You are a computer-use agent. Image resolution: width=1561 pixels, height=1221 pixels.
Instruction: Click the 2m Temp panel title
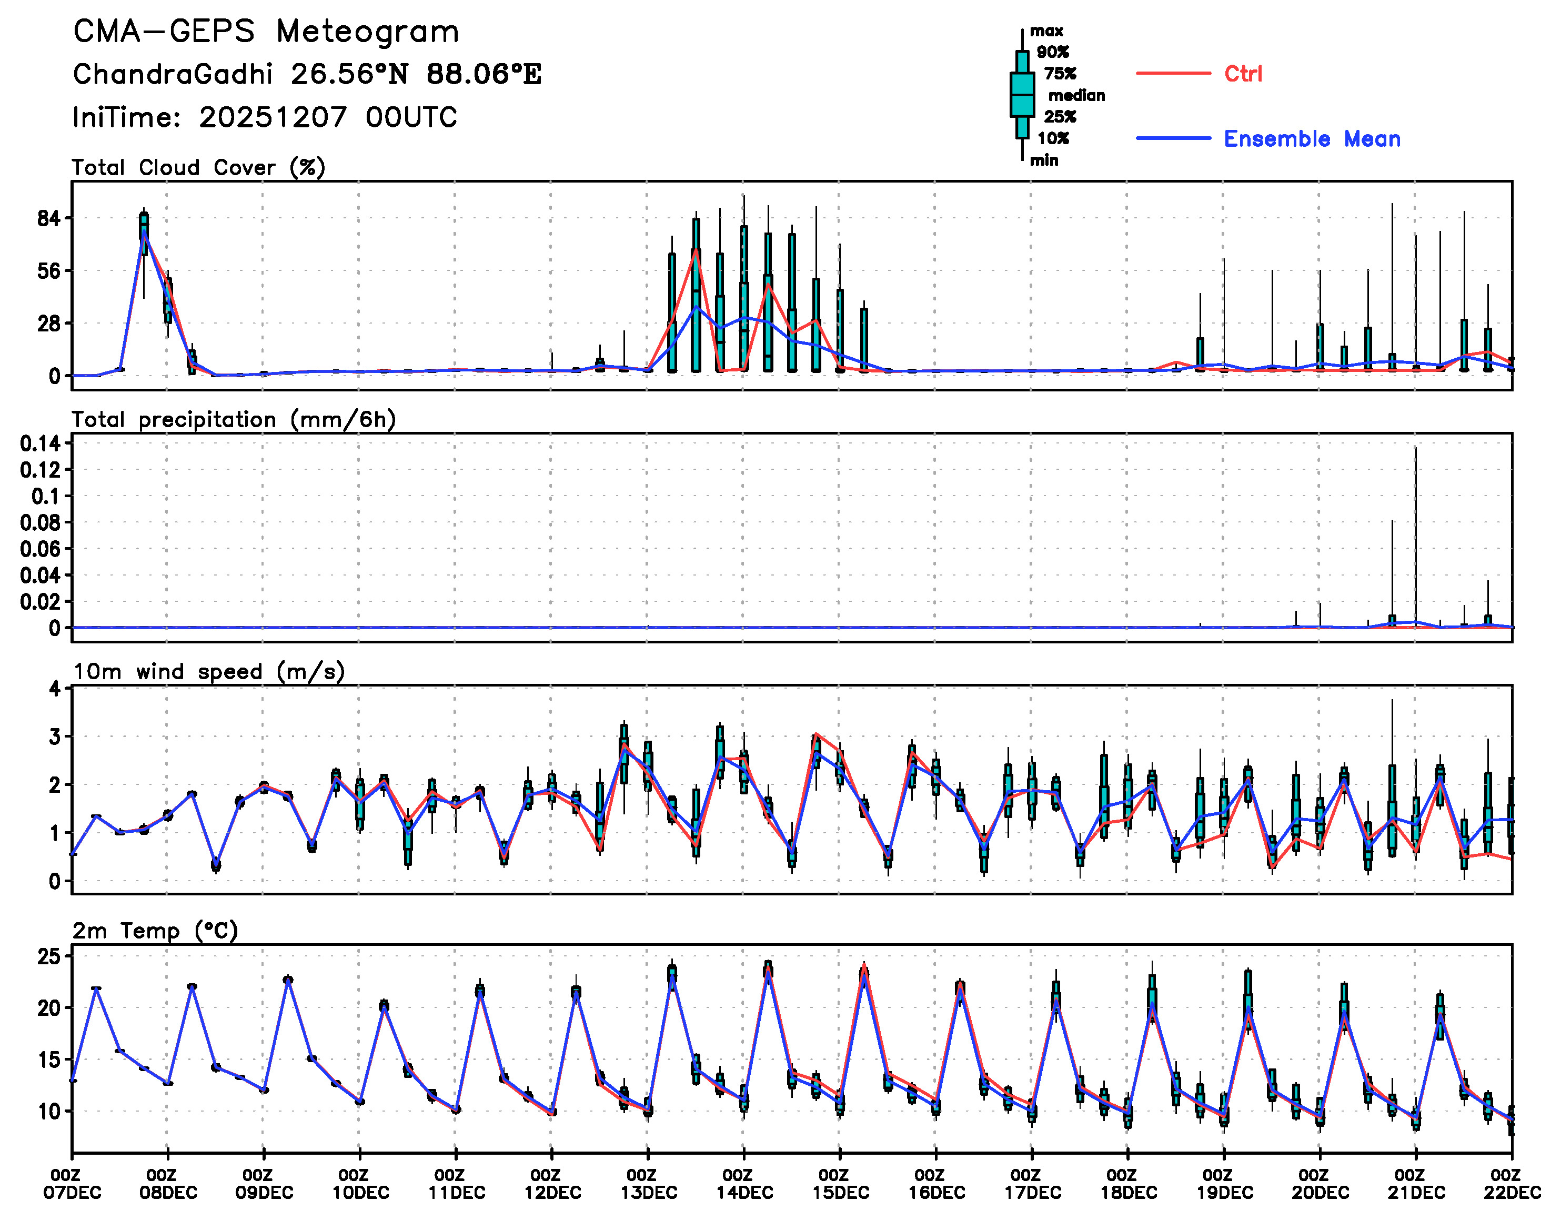tap(155, 931)
